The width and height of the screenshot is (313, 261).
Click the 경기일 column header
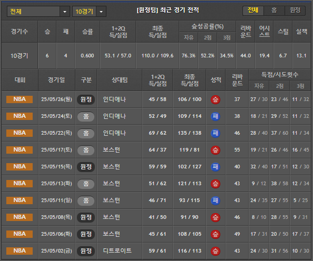pyautogui.click(x=56, y=80)
